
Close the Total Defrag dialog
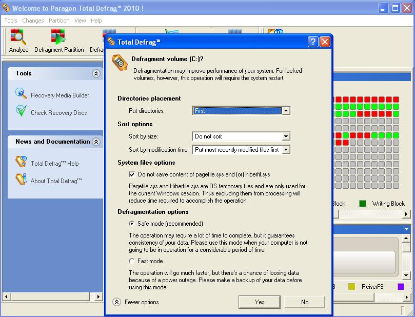(325, 42)
